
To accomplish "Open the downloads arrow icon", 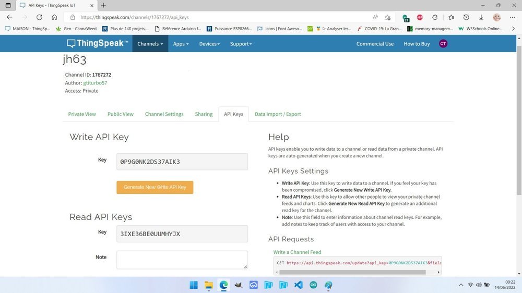I will click(x=481, y=17).
